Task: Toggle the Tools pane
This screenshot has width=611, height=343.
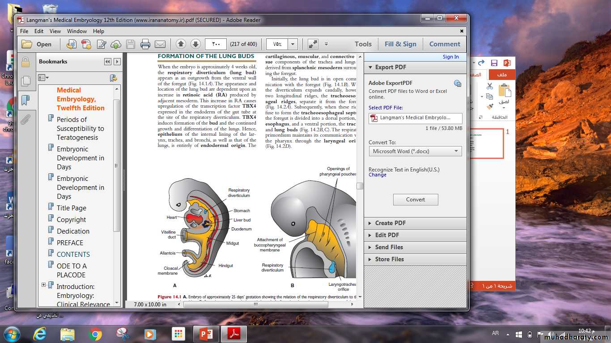Action: (x=363, y=44)
